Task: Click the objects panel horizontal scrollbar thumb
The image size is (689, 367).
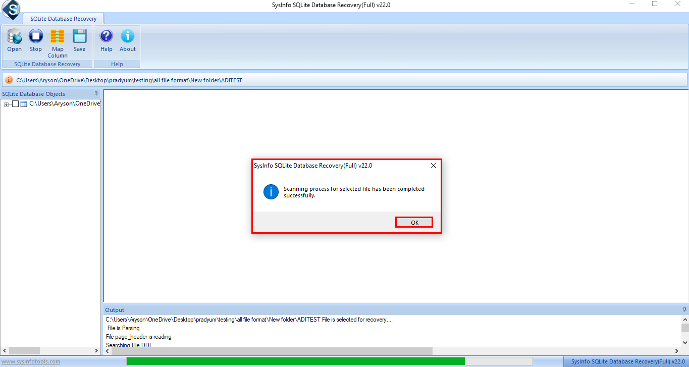Action: click(24, 351)
